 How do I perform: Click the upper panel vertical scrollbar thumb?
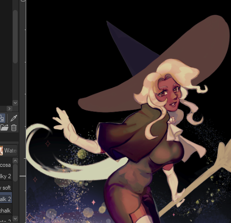click(x=15, y=37)
